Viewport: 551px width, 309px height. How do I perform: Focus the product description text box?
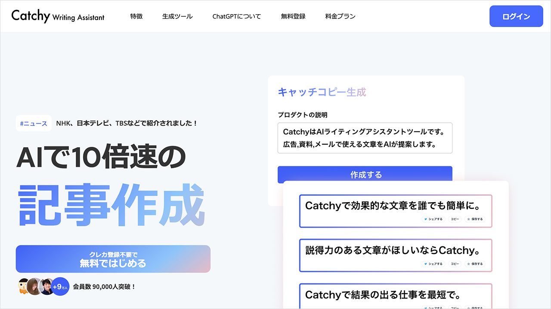coord(365,138)
